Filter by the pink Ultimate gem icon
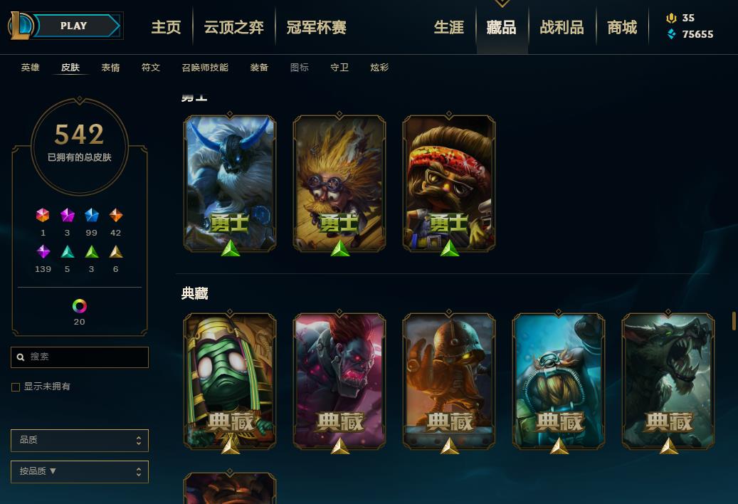The image size is (738, 504). click(43, 215)
